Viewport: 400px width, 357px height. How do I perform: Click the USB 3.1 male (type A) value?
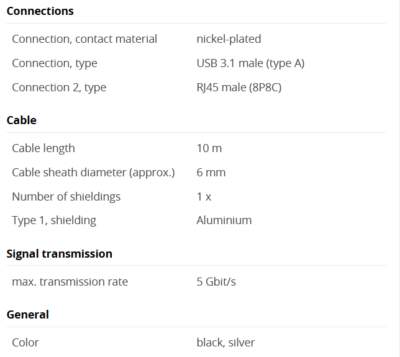point(250,63)
